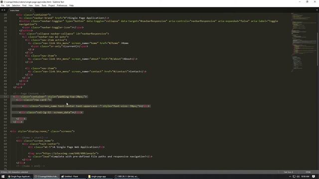Click line number 53 in the gutter

coord(5,96)
